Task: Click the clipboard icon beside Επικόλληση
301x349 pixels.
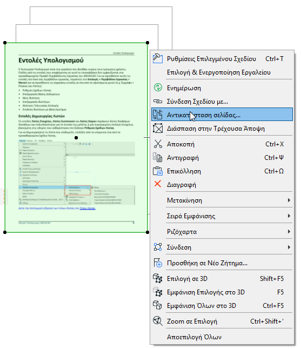Action: pyautogui.click(x=158, y=171)
